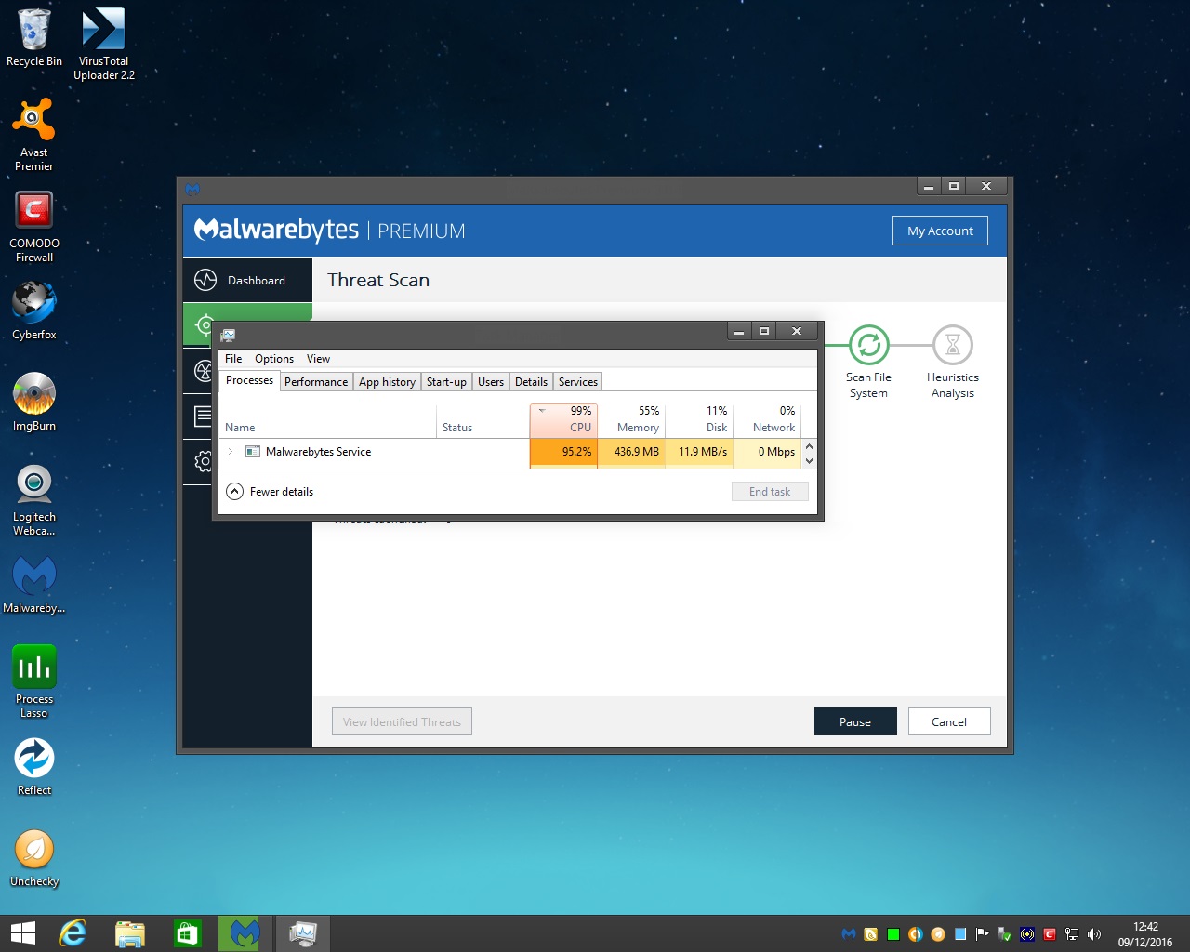Collapse Task Manager with Fewer details

[271, 492]
